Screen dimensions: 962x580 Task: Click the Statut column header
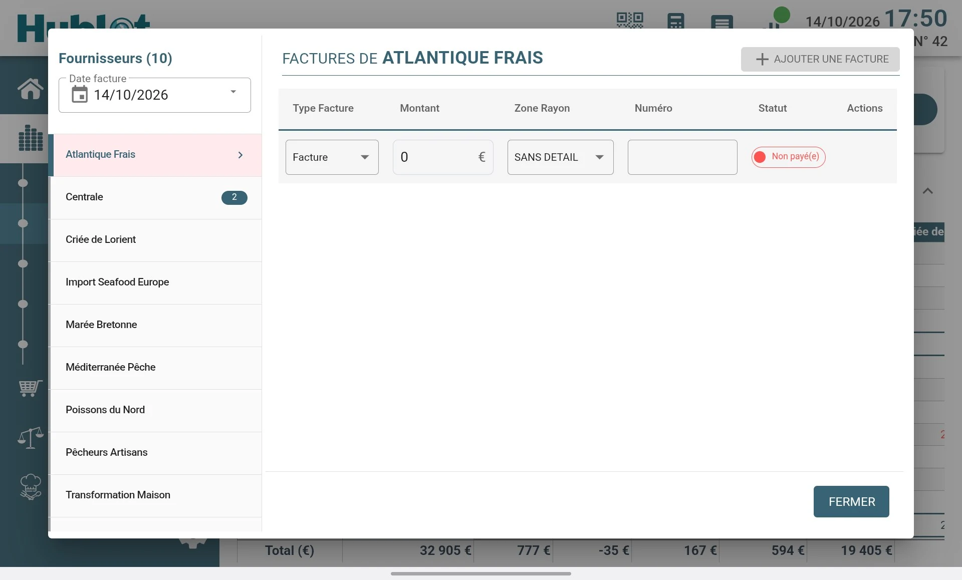[772, 108]
